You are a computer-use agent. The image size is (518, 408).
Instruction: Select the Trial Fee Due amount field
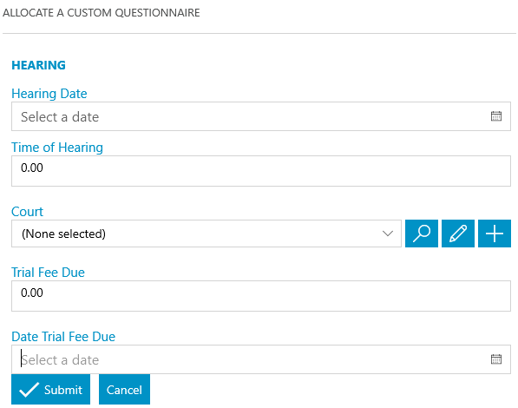(x=261, y=296)
